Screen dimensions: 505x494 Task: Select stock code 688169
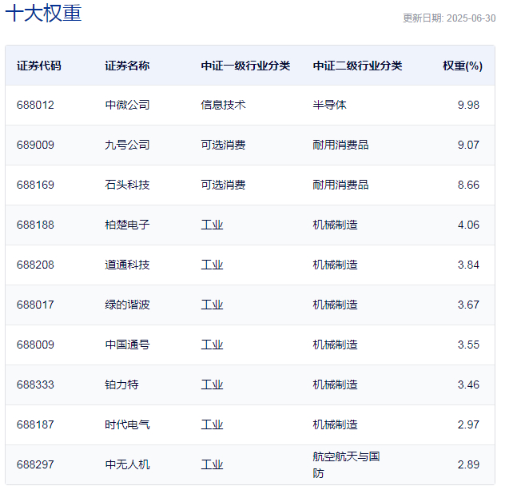point(35,185)
